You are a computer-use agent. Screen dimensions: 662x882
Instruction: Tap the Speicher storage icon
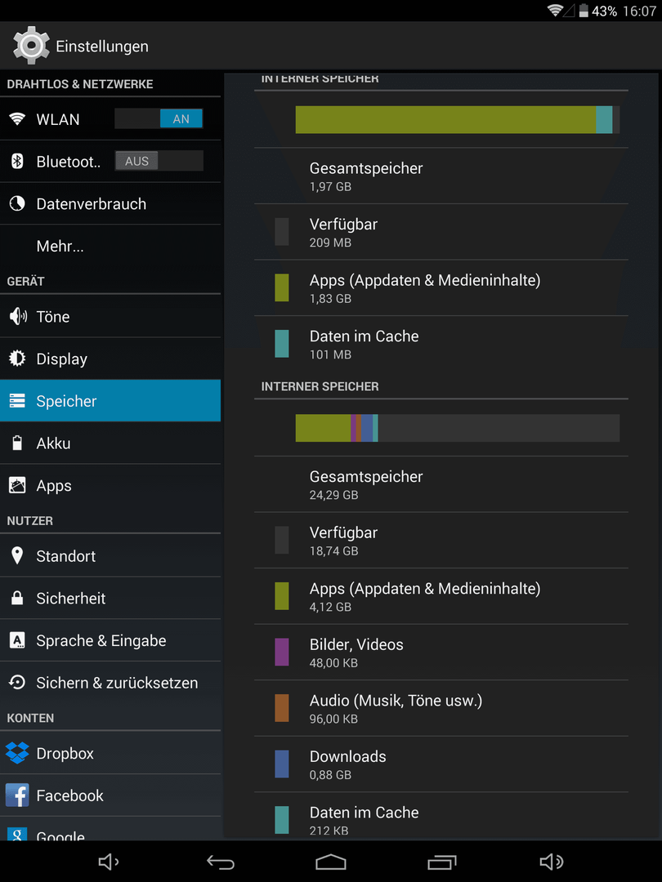[x=17, y=400]
